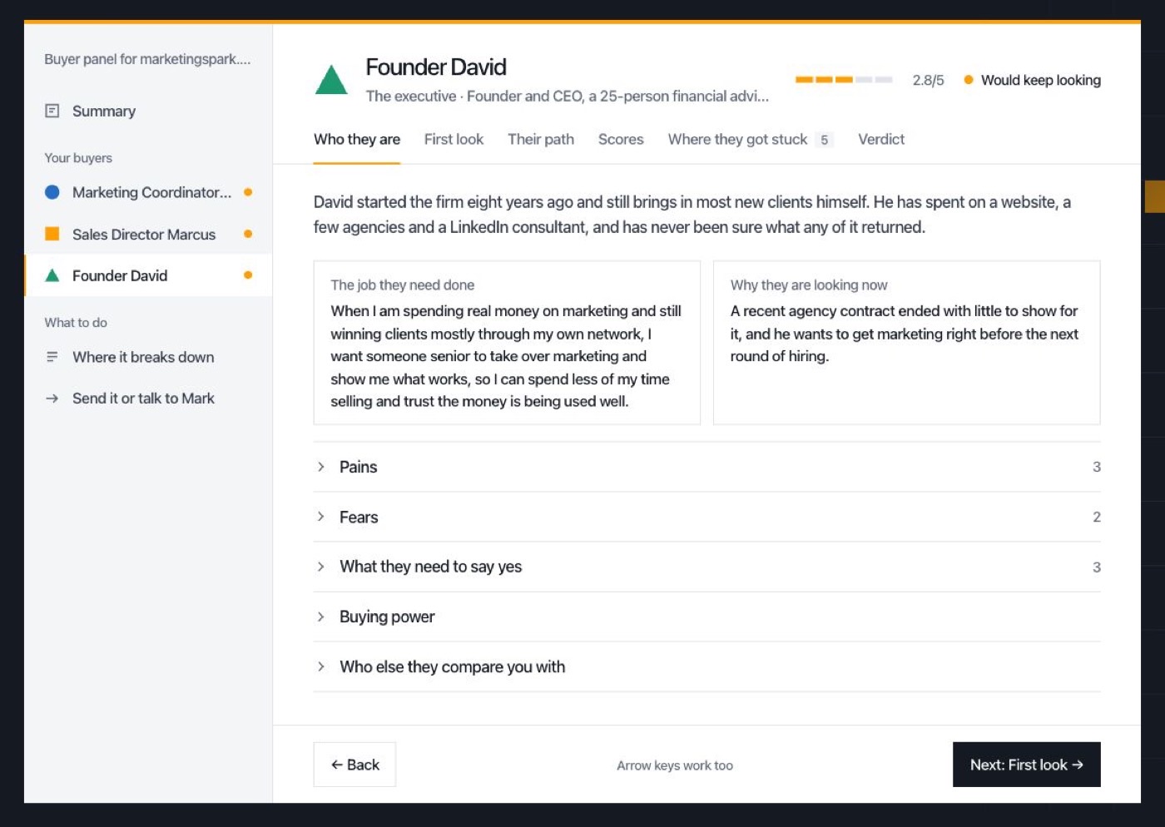Click Next: First look button
1165x827 pixels.
pos(1027,765)
